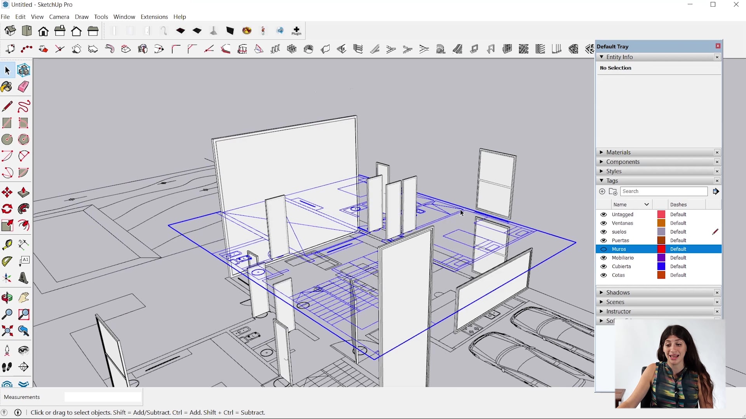The width and height of the screenshot is (746, 419).
Task: Select the Eraser tool
Action: pos(23,87)
